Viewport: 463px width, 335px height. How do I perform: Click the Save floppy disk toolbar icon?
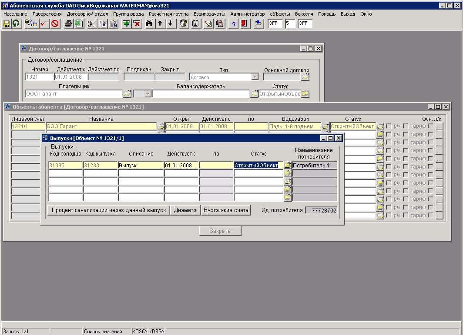click(7, 23)
